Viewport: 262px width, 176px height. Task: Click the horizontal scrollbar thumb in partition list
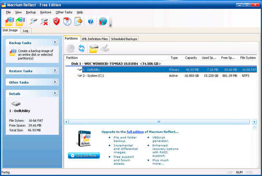(159, 122)
